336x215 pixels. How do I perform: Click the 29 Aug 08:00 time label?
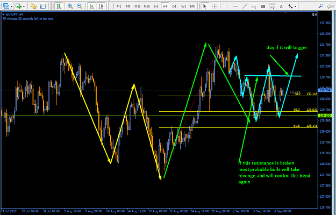pyautogui.click(x=221, y=211)
